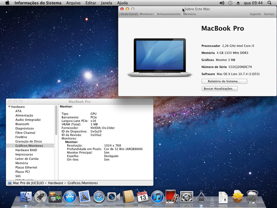
Task: Open the Arquivo menu
Action: 73,3
